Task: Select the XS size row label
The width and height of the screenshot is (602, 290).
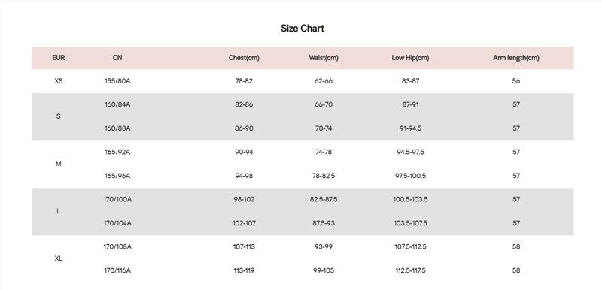Action: coord(59,81)
